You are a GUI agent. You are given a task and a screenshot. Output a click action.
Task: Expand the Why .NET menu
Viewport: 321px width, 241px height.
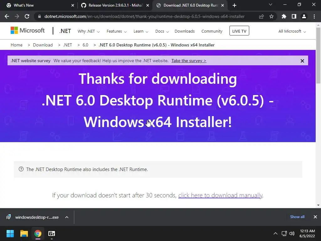tap(88, 31)
